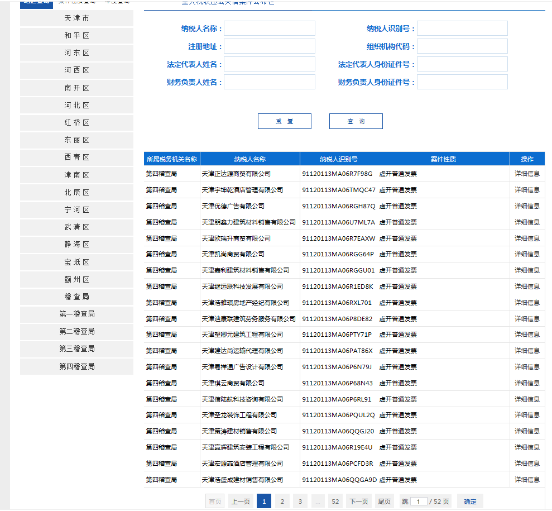Focus the 法定代表人身份证件号 field
This screenshot has height=511, width=552.
tap(462, 64)
